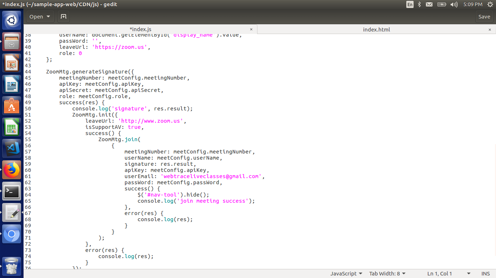Open Chromium browser from the launcher
Image resolution: width=496 pixels, height=278 pixels.
tap(12, 234)
